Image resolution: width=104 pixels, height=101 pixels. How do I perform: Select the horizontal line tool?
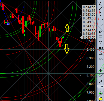tap(101, 20)
